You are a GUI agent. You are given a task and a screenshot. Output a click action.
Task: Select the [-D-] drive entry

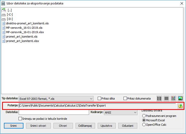[10, 19]
